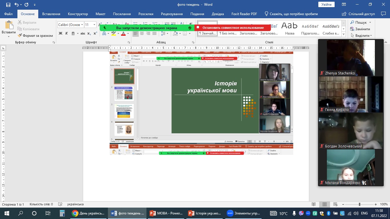This screenshot has height=219, width=390.
Task: Click the Paste clipboard icon
Action: [x=9, y=25]
